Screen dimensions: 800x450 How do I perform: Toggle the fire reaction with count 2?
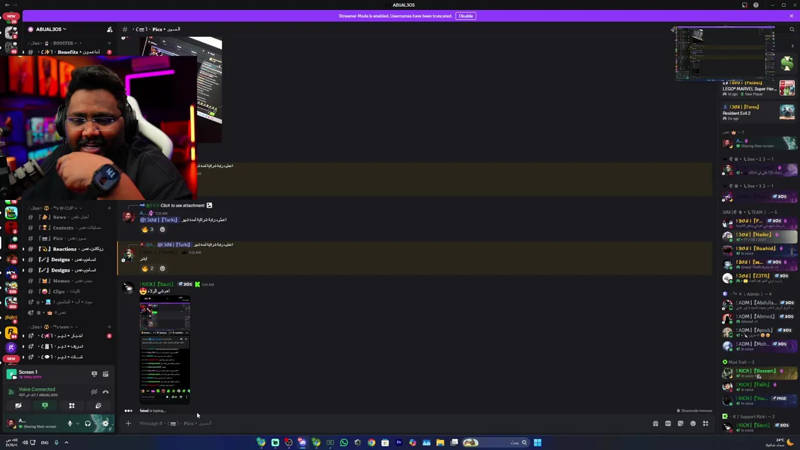pyautogui.click(x=147, y=269)
